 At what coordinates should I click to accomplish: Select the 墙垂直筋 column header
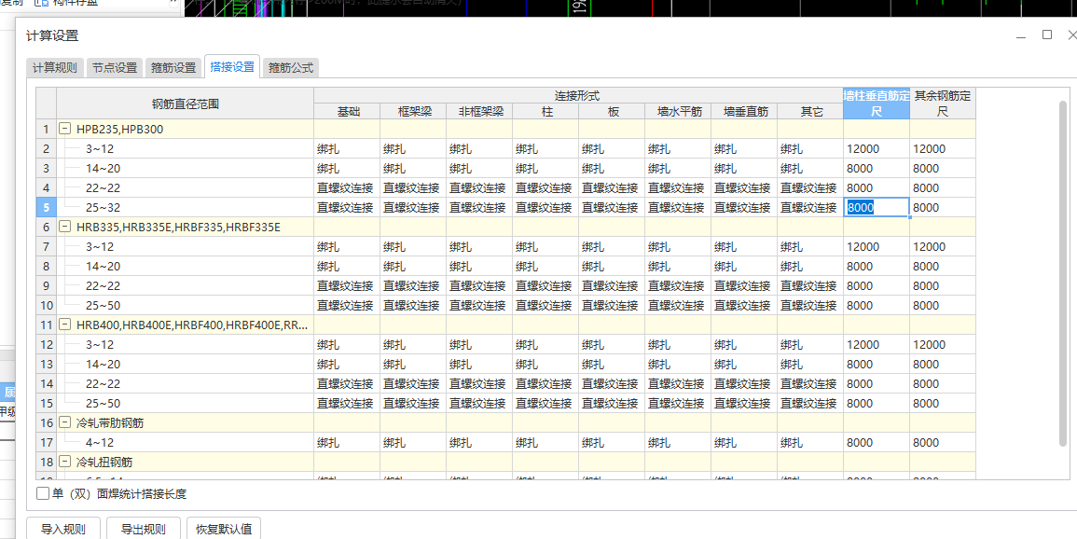click(x=744, y=112)
